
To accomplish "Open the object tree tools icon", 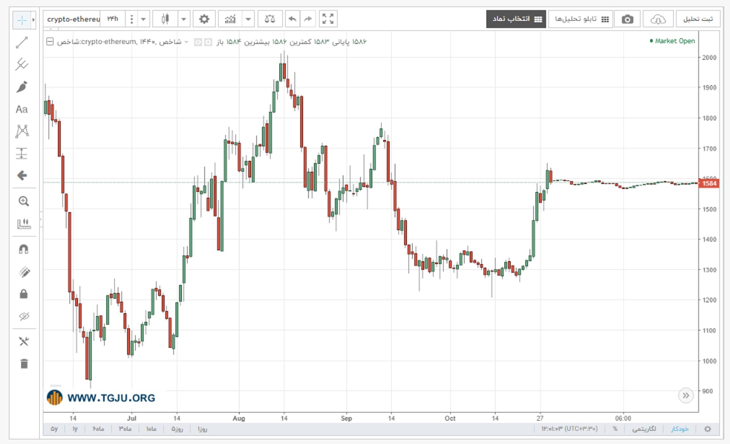I will click(x=24, y=341).
